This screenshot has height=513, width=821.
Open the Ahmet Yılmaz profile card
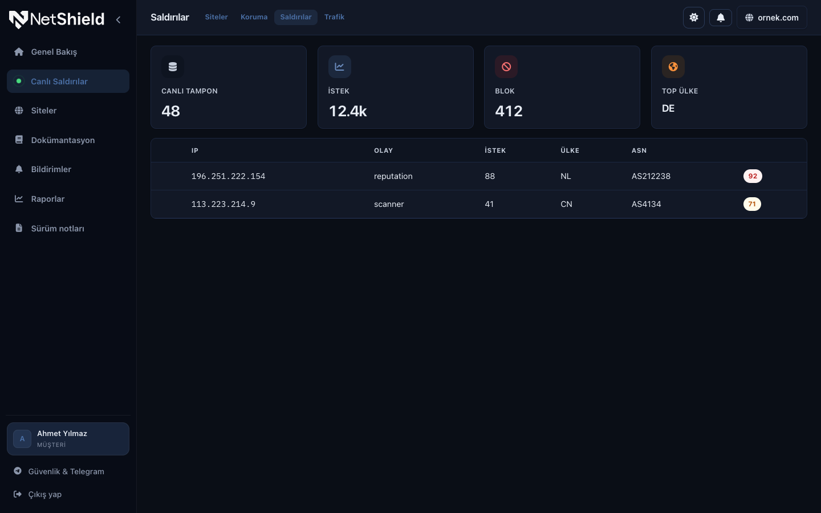pos(68,439)
